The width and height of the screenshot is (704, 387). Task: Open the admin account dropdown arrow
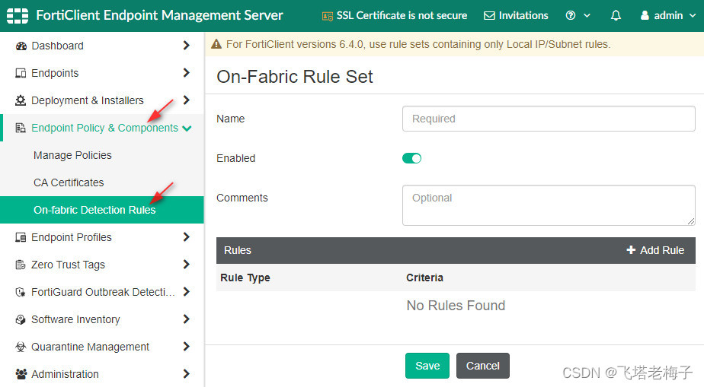point(693,16)
